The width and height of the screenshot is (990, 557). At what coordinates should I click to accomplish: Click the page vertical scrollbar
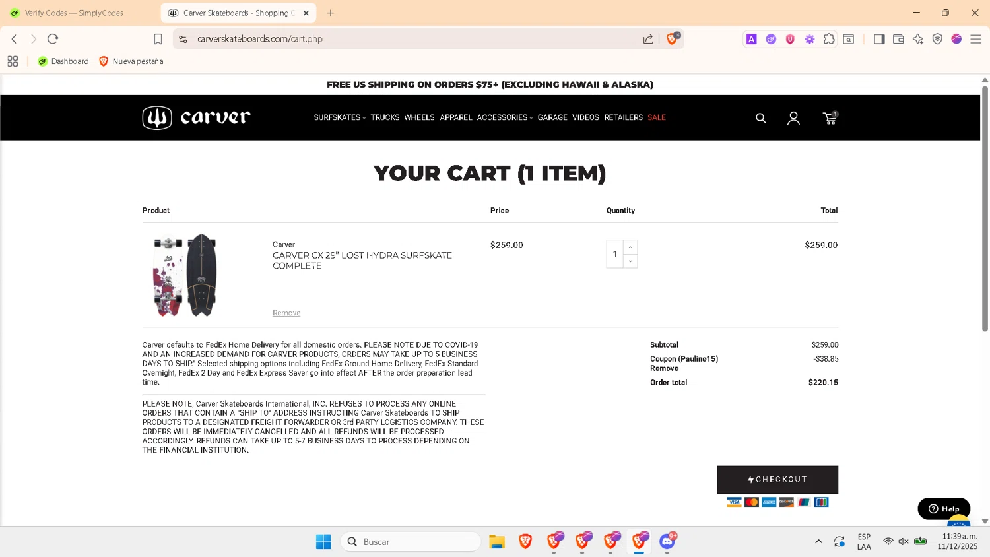click(x=985, y=209)
